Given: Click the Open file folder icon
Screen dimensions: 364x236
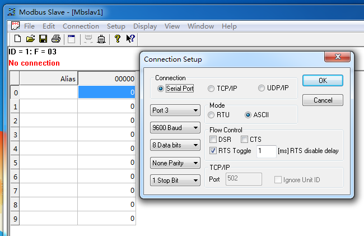Looking at the screenshot, I should point(30,39).
